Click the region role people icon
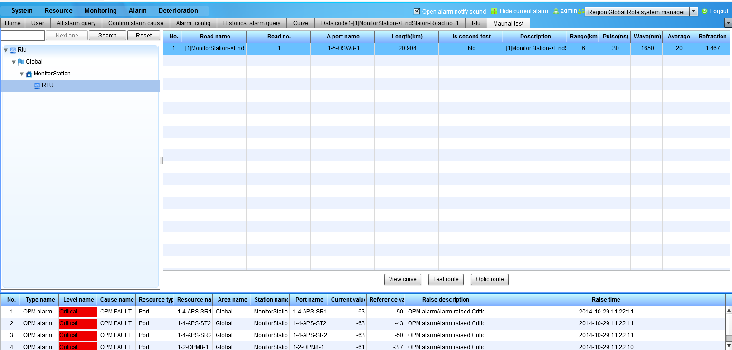Screen dimensions: 732x350 (x=581, y=11)
